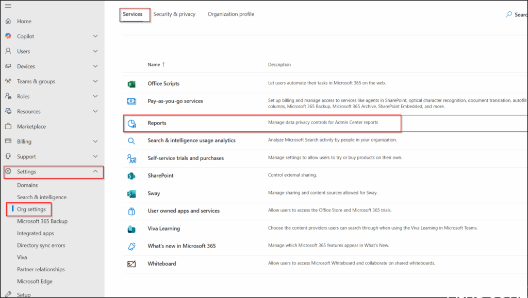The height and width of the screenshot is (298, 528).
Task: Click the SharePoint service icon
Action: [x=131, y=176]
